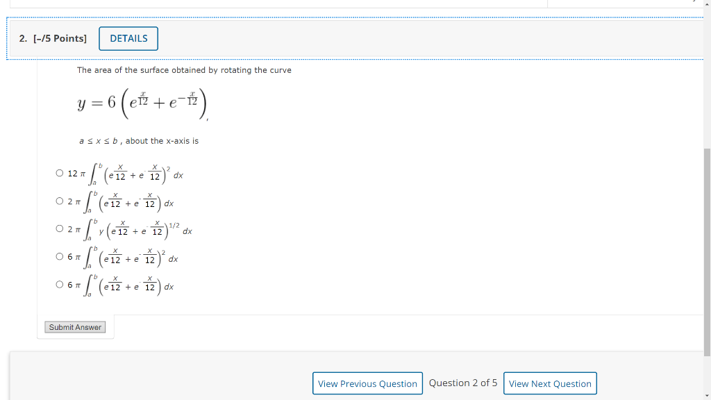The width and height of the screenshot is (711, 400).
Task: Select the 2π integral answer choice without exponent
Action: tap(60, 201)
